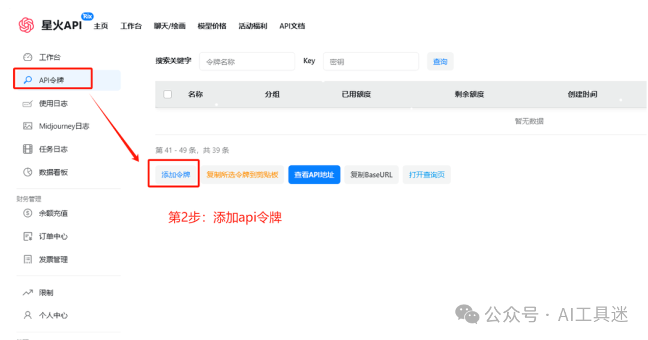Focus the 令牌名称 search input

point(247,62)
